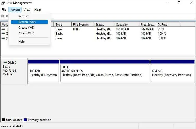The image size is (196, 129).
Task: Select the third volume's drive icon
Action: pos(3,38)
